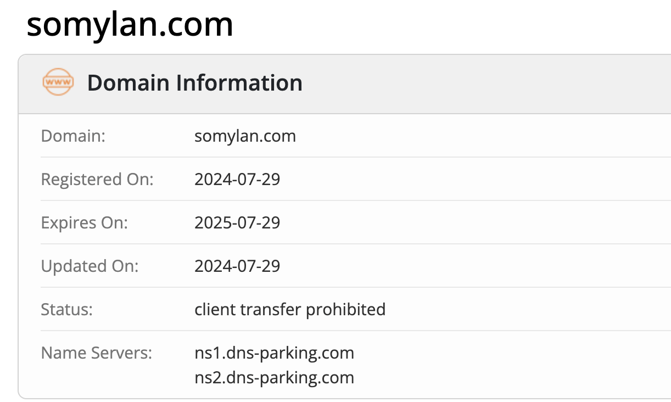Click the 'Updated On:' label
This screenshot has height=402, width=671.
click(x=90, y=266)
